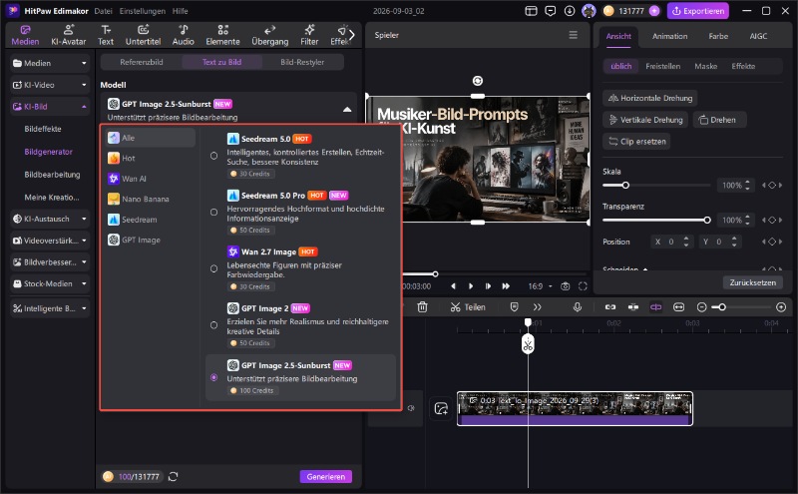Open the Elemente tool
798x494 pixels.
click(x=222, y=35)
